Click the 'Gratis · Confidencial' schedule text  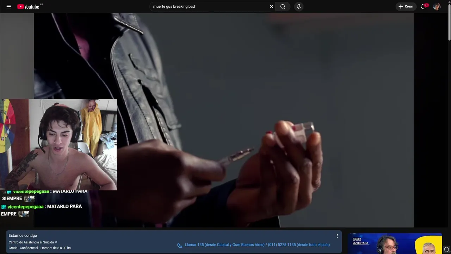[39, 248]
